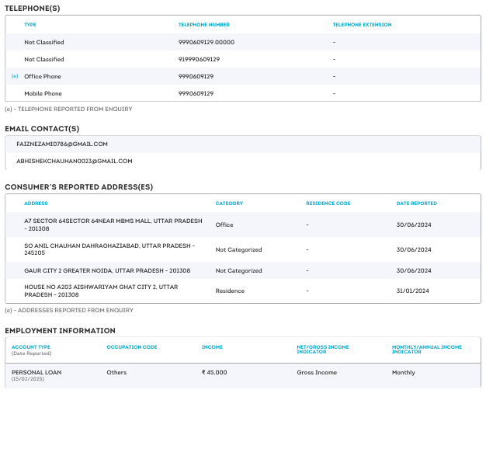Image resolution: width=486 pixels, height=456 pixels.
Task: Select the Telephone Extension column header
Action: [x=362, y=25]
